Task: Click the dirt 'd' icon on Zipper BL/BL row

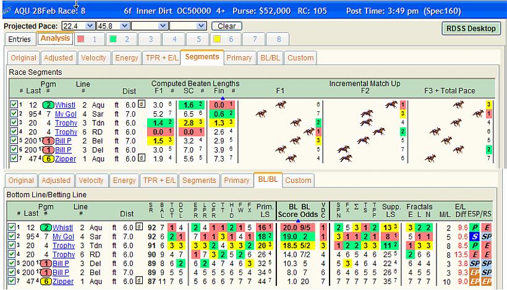Action: 138,280
